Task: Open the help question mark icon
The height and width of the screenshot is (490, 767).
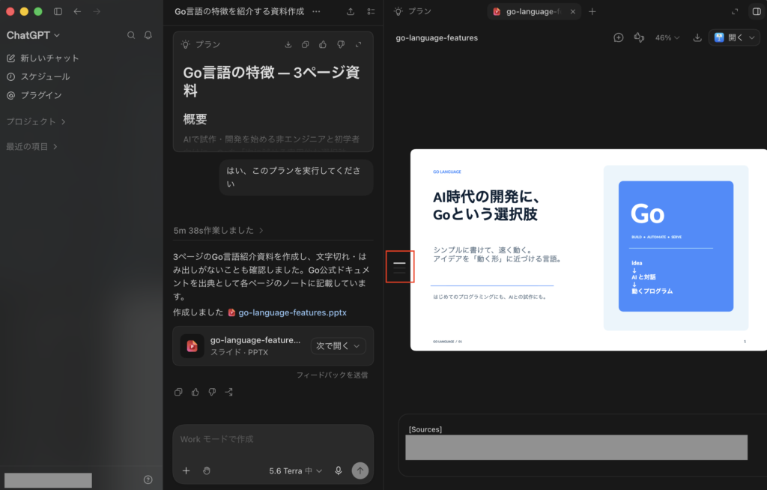Action: (148, 480)
